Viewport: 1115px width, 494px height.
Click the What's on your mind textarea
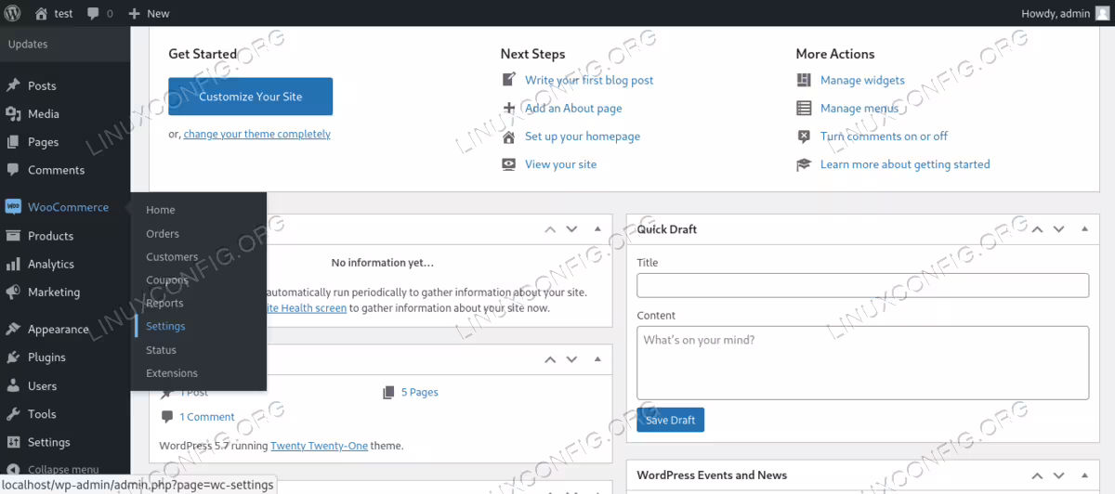(862, 362)
